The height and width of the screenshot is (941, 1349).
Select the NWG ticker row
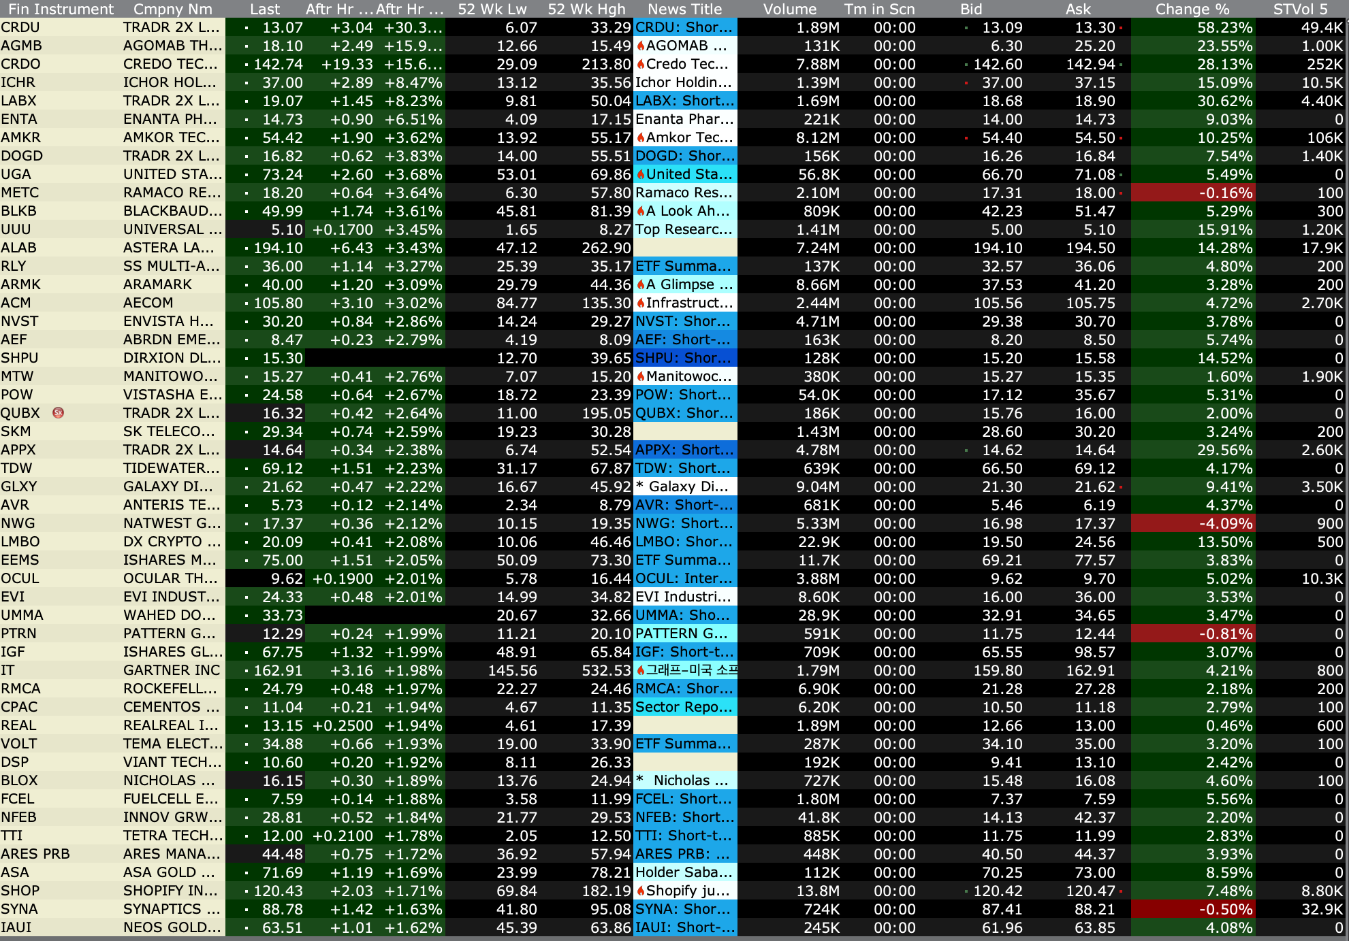(x=18, y=524)
